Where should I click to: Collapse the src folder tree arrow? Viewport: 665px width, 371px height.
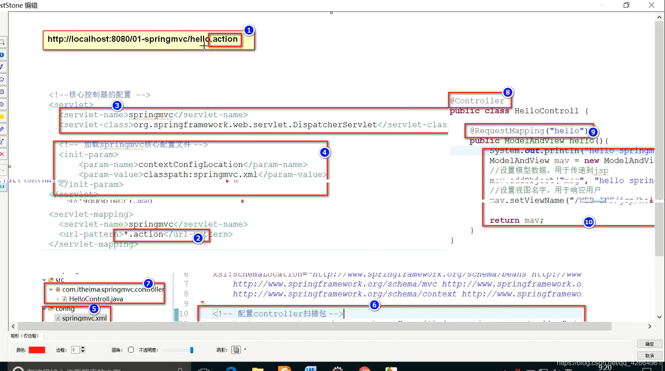point(44,280)
